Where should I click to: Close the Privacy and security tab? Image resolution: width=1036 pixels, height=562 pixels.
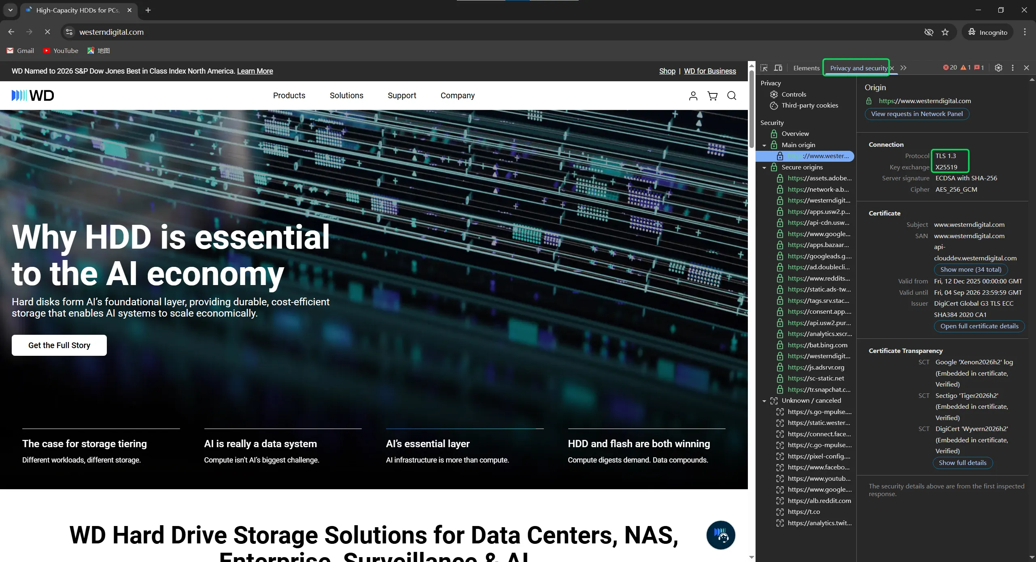point(892,68)
